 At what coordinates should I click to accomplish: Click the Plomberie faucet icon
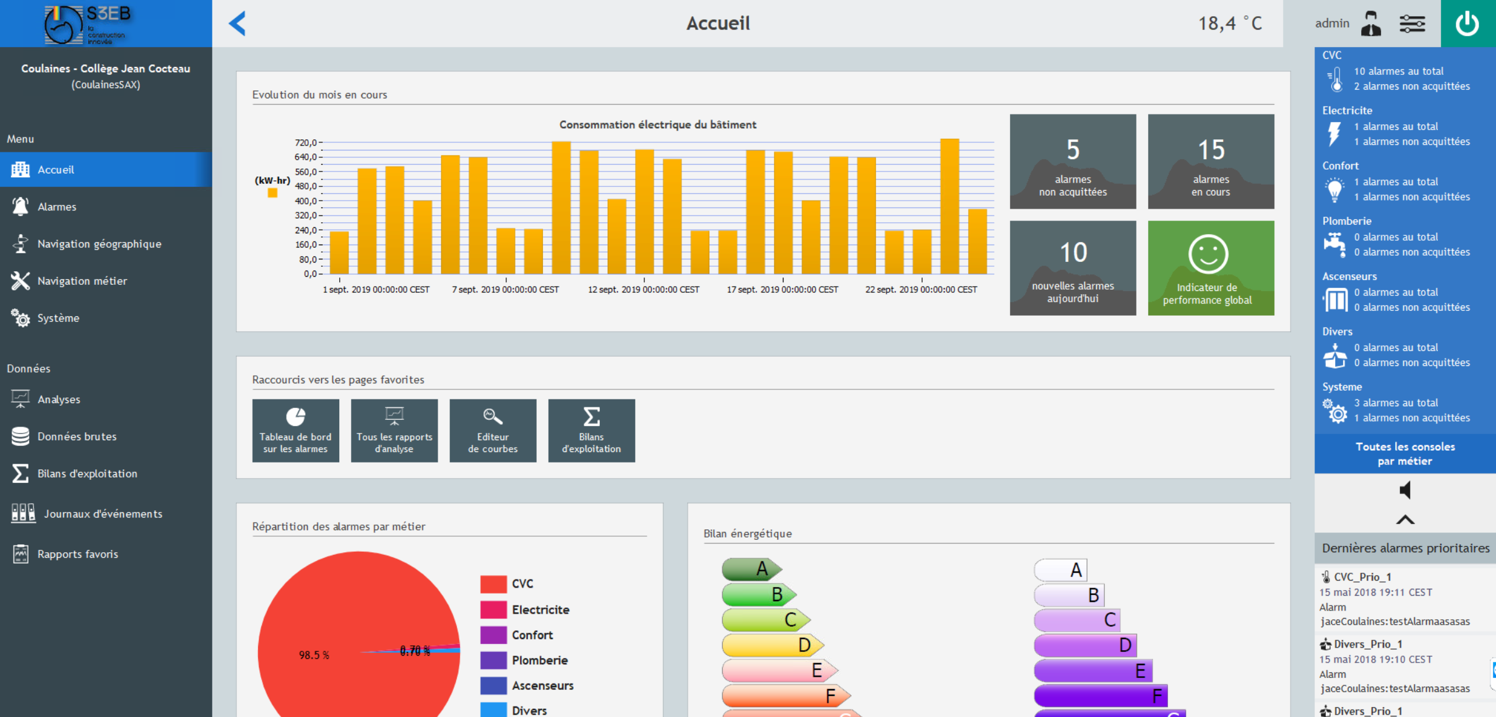1334,245
